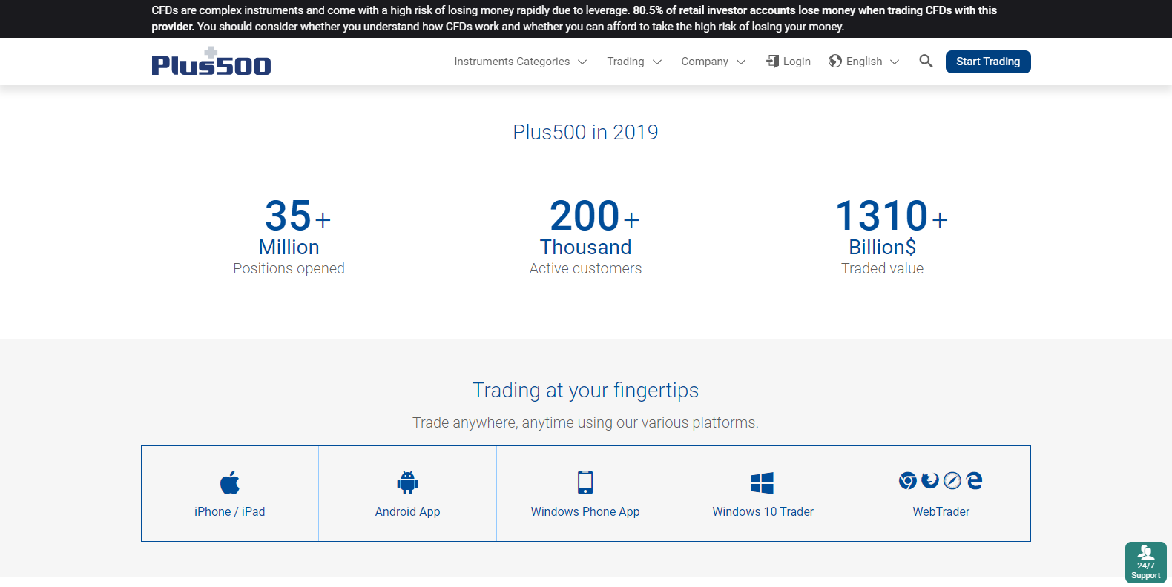Open the WebTrader platform link
This screenshot has width=1172, height=587.
(941, 511)
